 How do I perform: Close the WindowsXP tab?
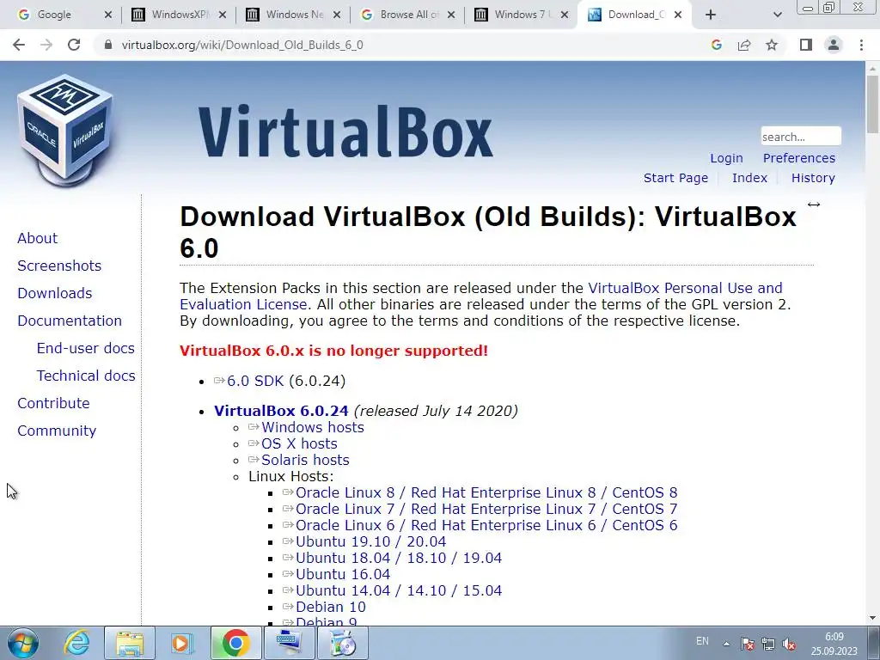(223, 15)
